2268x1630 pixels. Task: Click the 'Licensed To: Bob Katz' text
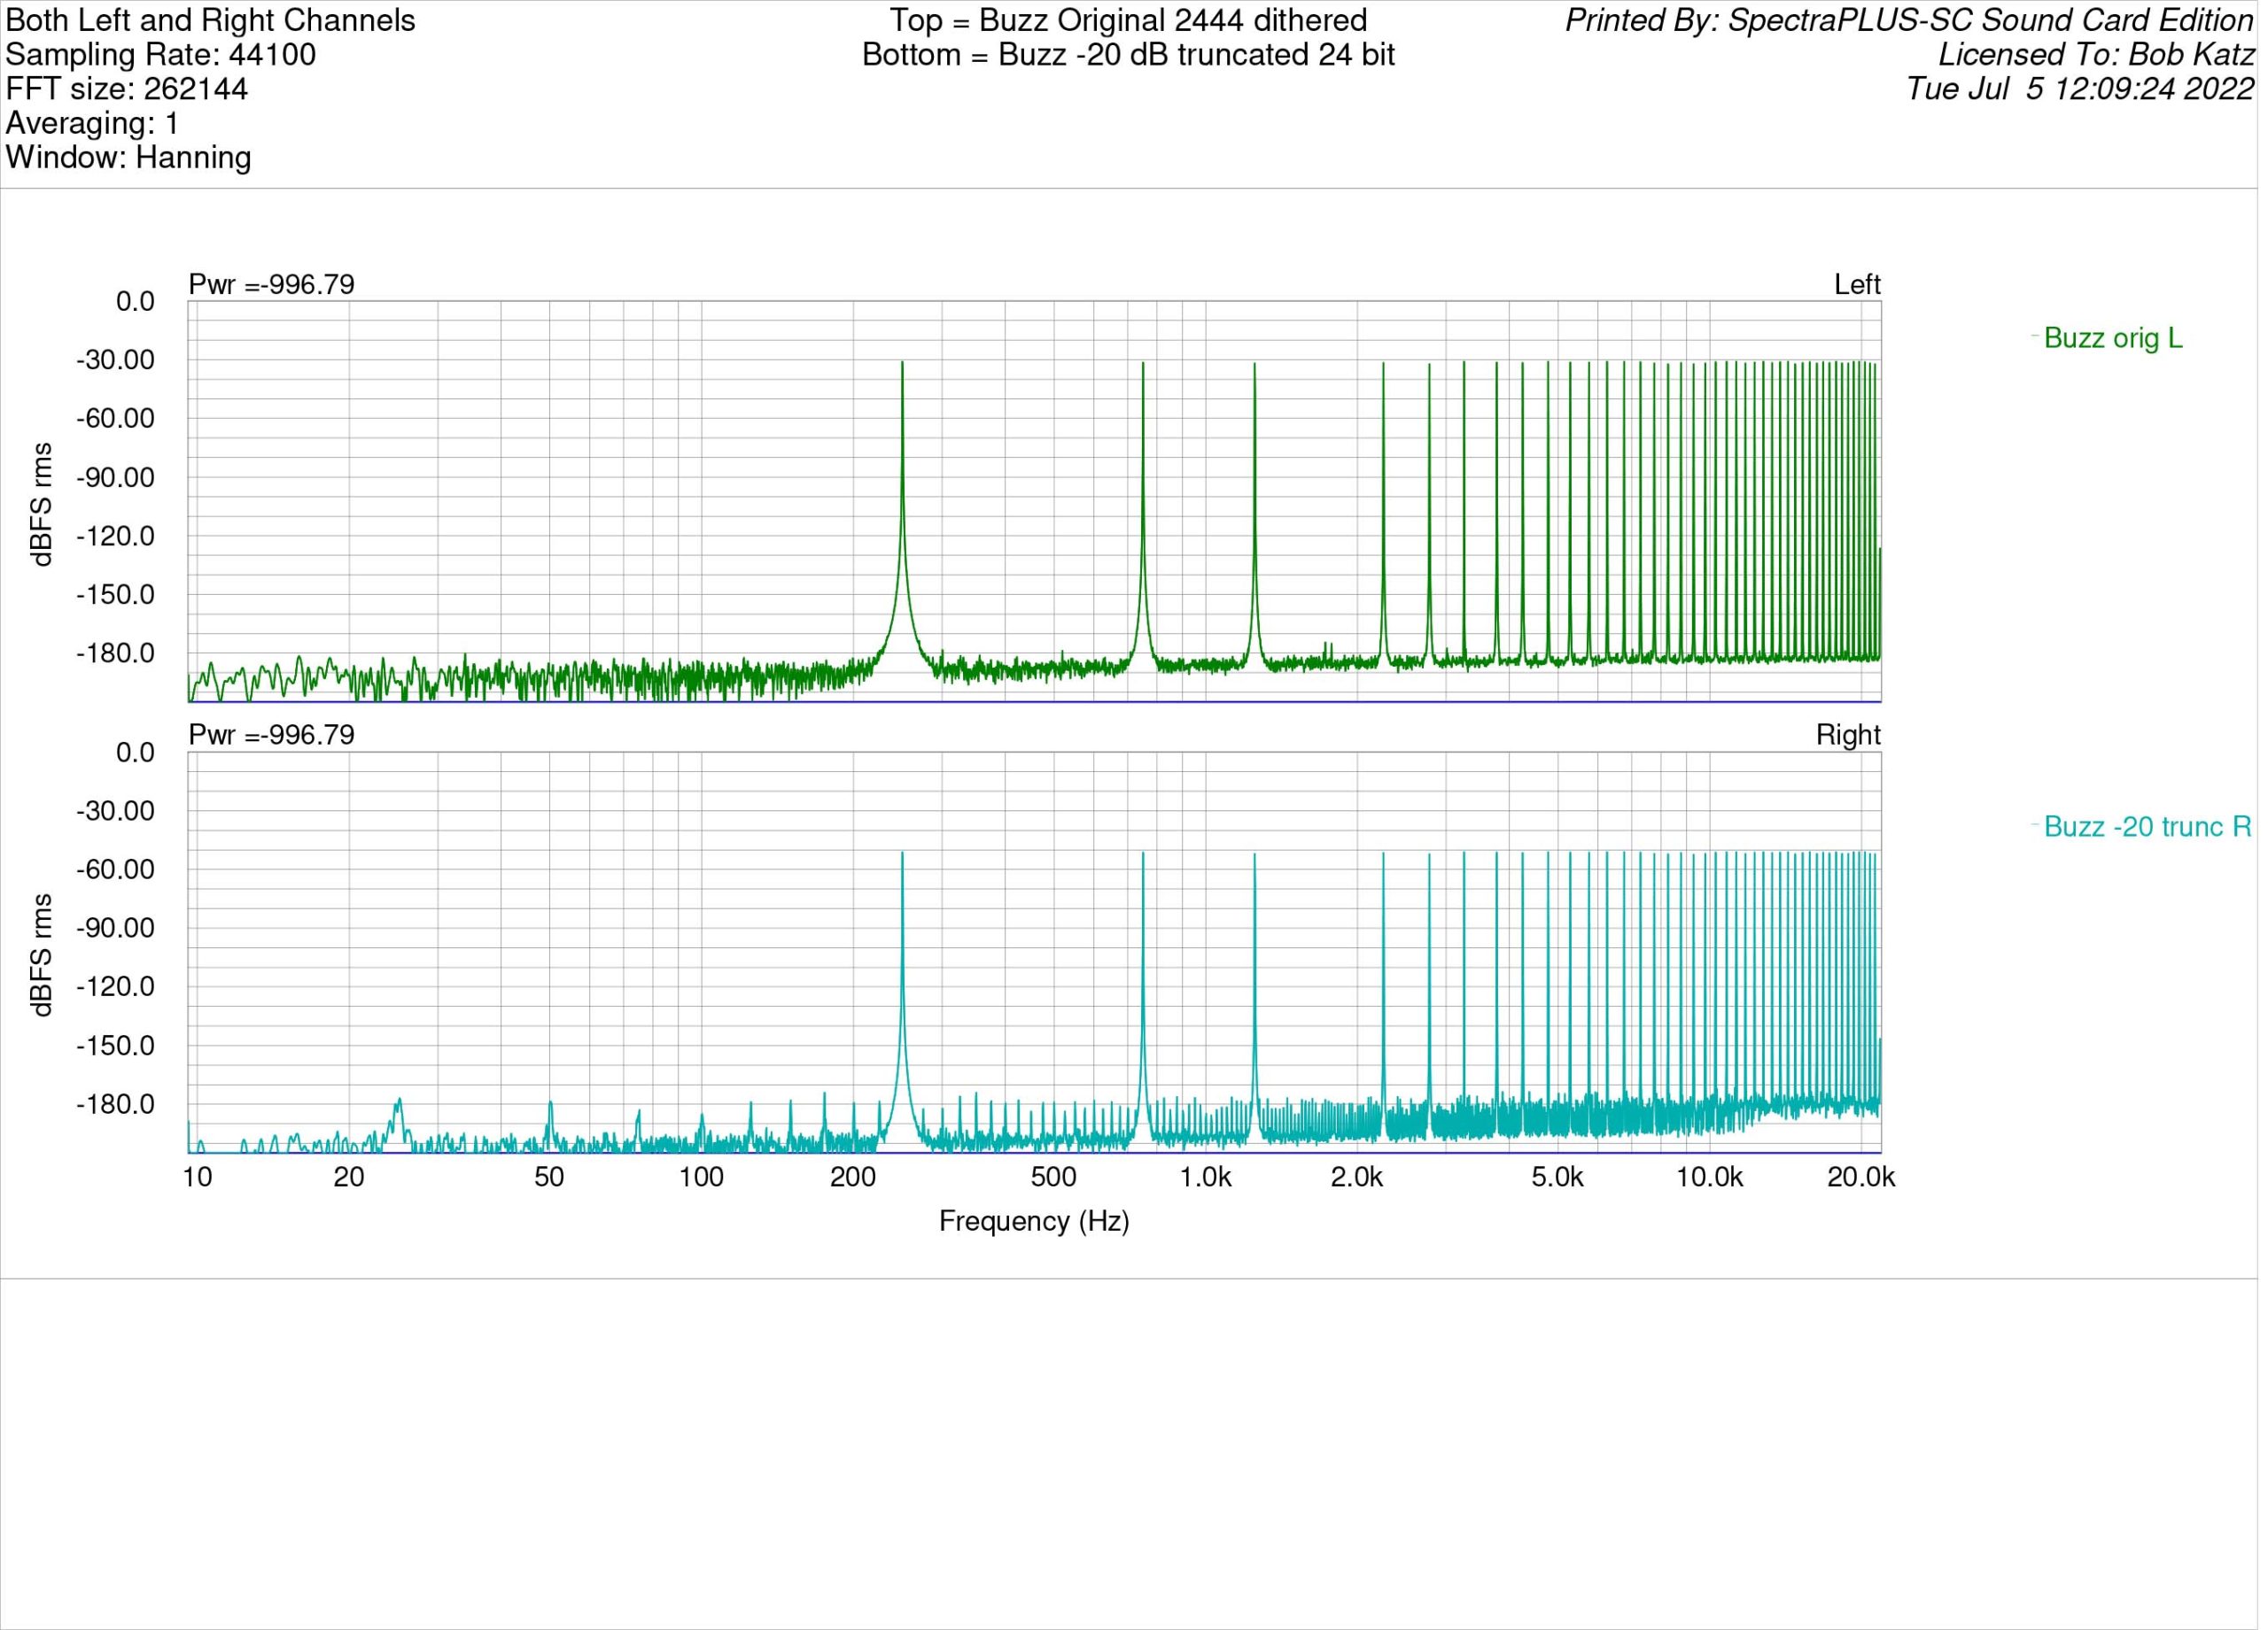(x=2095, y=55)
